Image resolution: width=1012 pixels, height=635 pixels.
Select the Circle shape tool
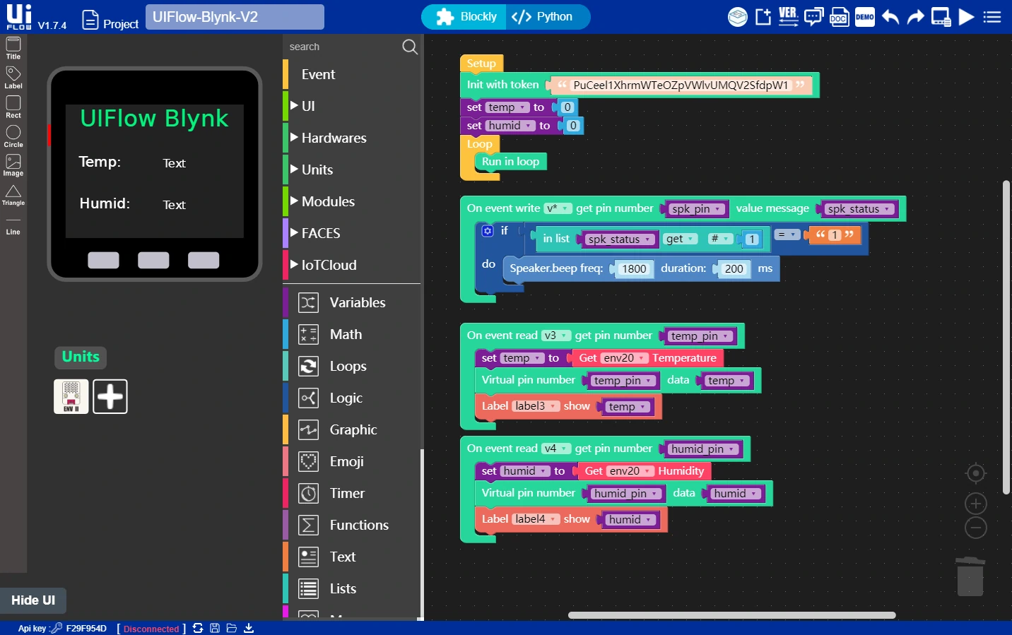tap(13, 136)
